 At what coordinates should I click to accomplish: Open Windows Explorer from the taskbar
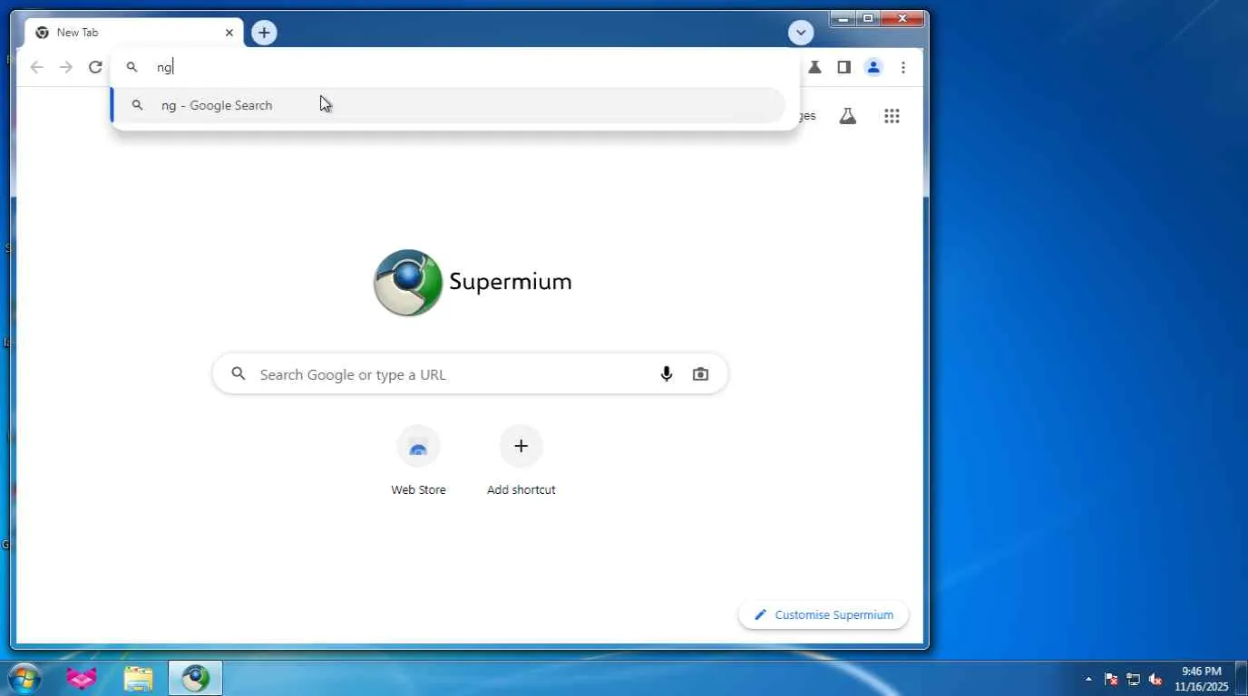[x=138, y=678]
